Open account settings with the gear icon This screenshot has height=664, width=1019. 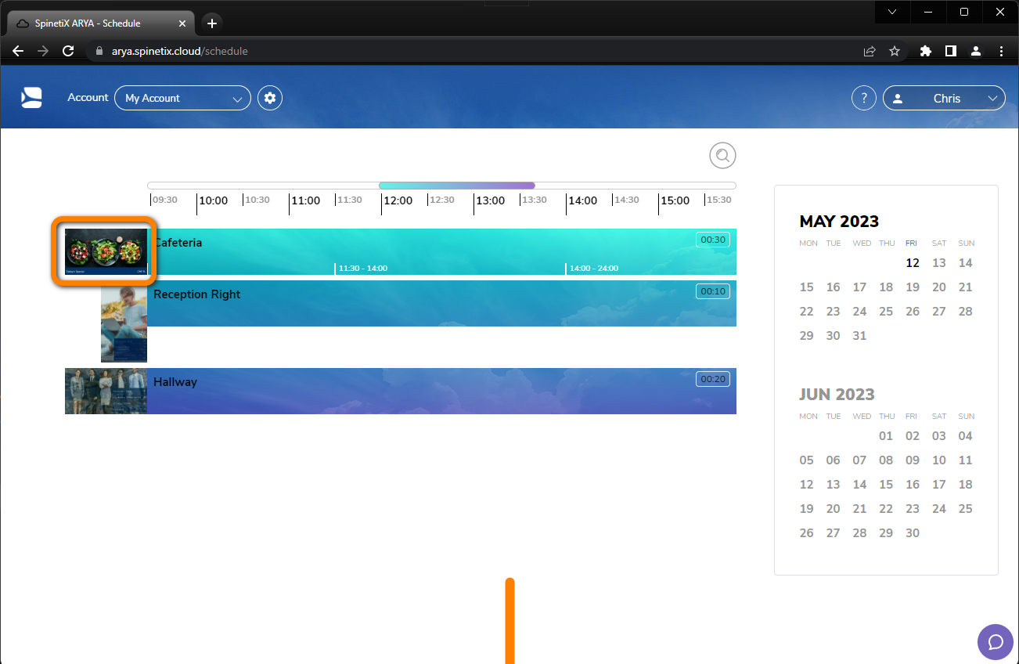269,97
